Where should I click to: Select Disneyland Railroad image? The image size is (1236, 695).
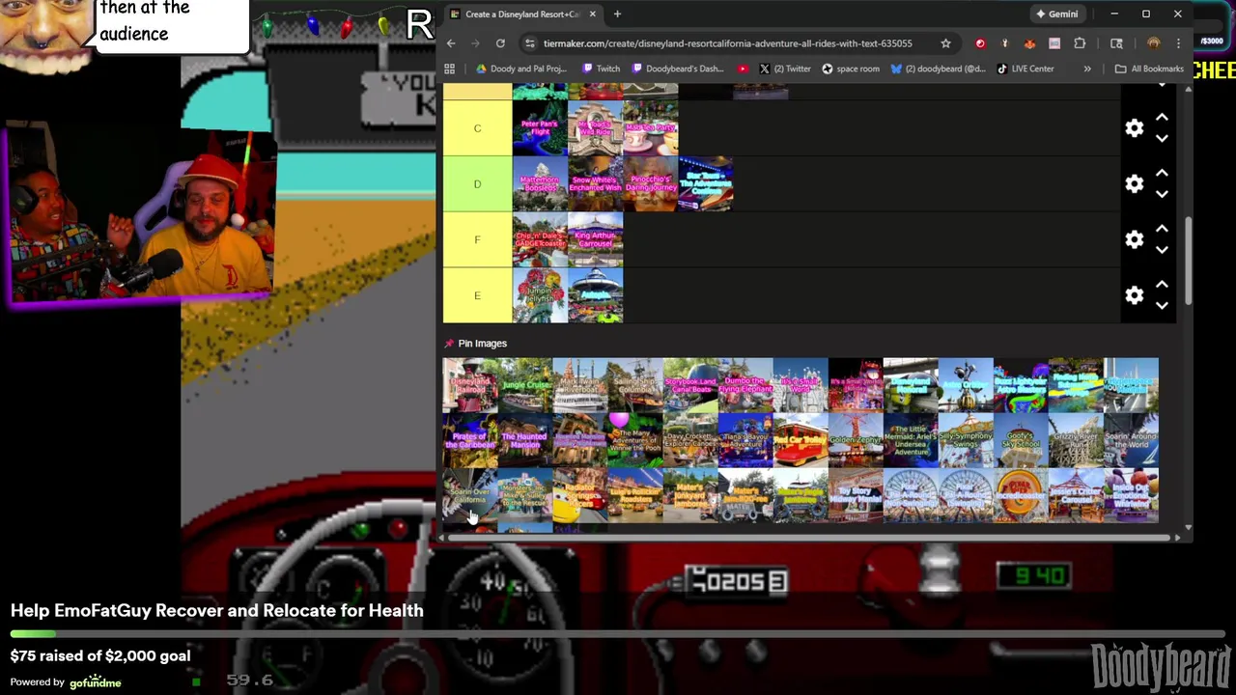click(470, 385)
